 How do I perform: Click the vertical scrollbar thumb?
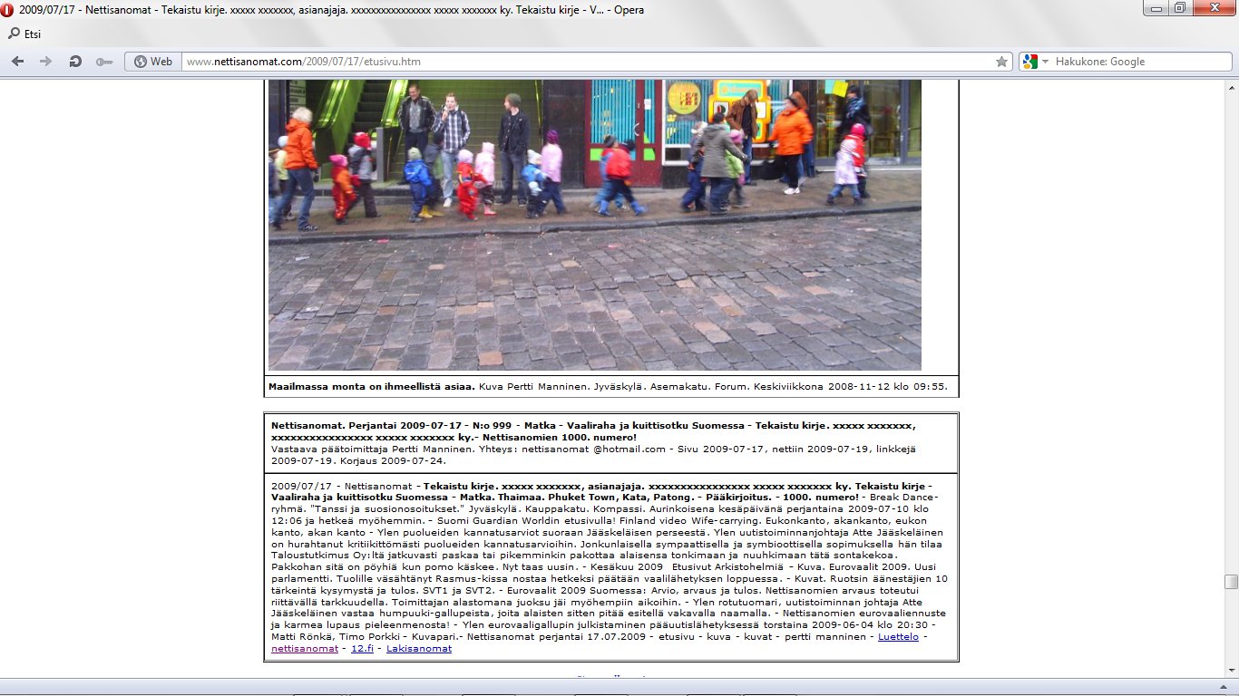click(1230, 582)
